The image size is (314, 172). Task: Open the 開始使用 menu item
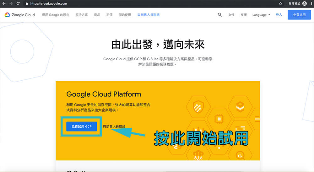(x=125, y=15)
